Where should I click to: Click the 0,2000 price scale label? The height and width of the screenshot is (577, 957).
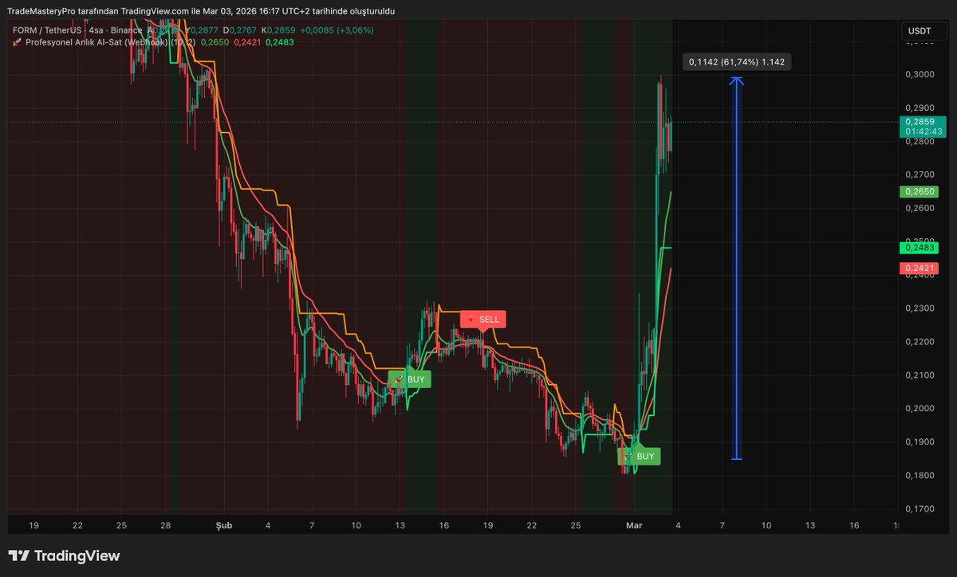(920, 409)
